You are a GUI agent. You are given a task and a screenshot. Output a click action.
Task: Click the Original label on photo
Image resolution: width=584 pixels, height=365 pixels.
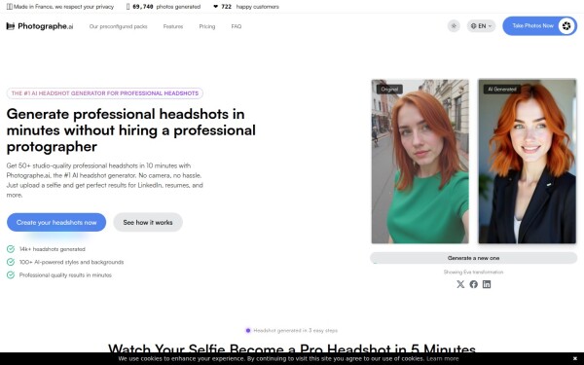(x=389, y=90)
